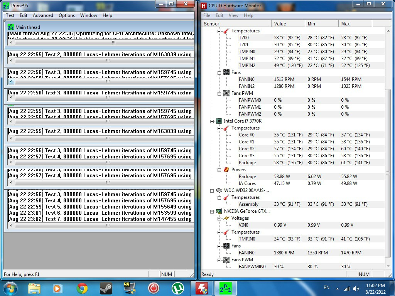This screenshot has height=296, width=395.
Task: Click the fan icon beside GPU Fans PWM
Action: coord(226,260)
